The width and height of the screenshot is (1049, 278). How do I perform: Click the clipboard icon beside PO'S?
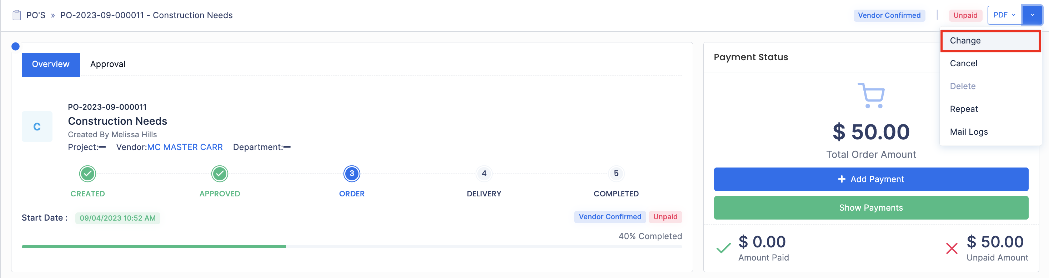(17, 15)
